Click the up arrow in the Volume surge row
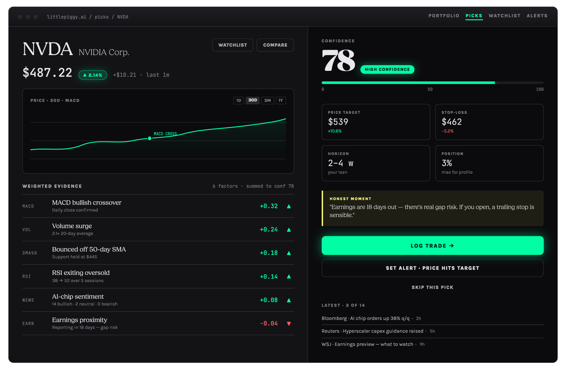Screen dimensions: 567x370 point(289,230)
